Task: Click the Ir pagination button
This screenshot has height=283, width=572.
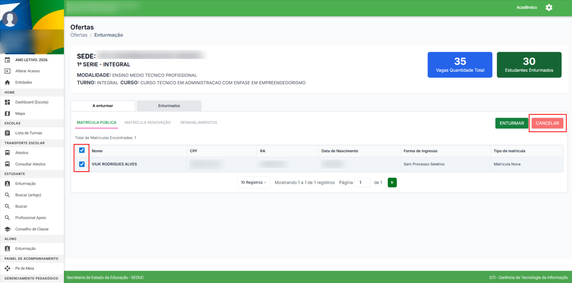Action: click(392, 182)
